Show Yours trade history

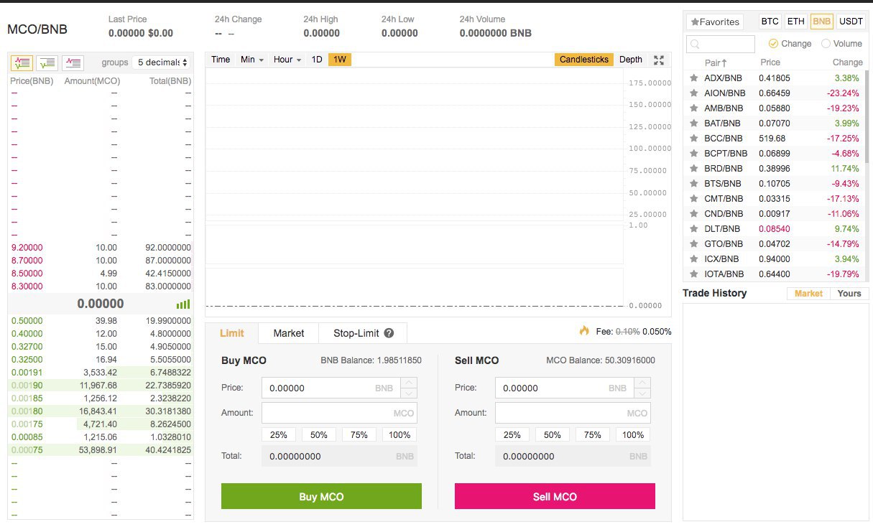849,293
